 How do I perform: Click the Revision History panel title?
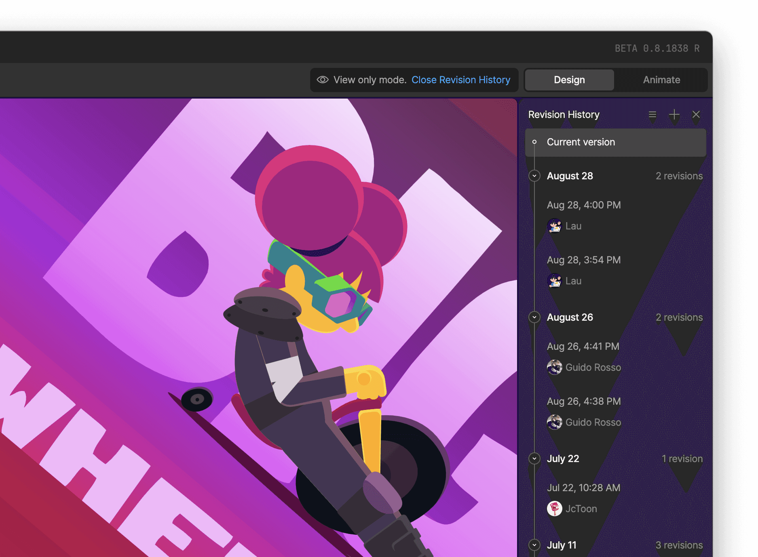click(564, 115)
